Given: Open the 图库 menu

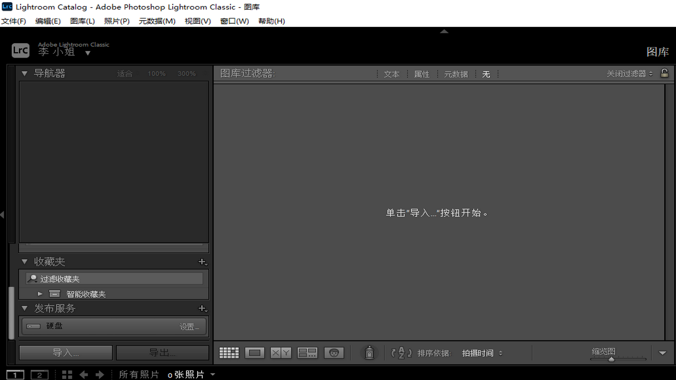Looking at the screenshot, I should click(82, 21).
